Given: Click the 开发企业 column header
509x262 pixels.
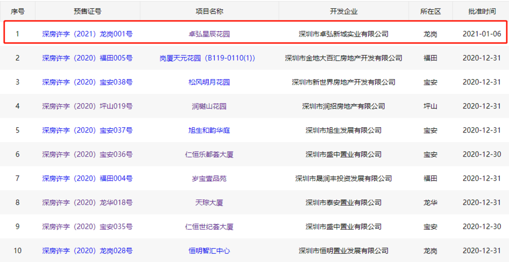Looking at the screenshot, I should [344, 12].
